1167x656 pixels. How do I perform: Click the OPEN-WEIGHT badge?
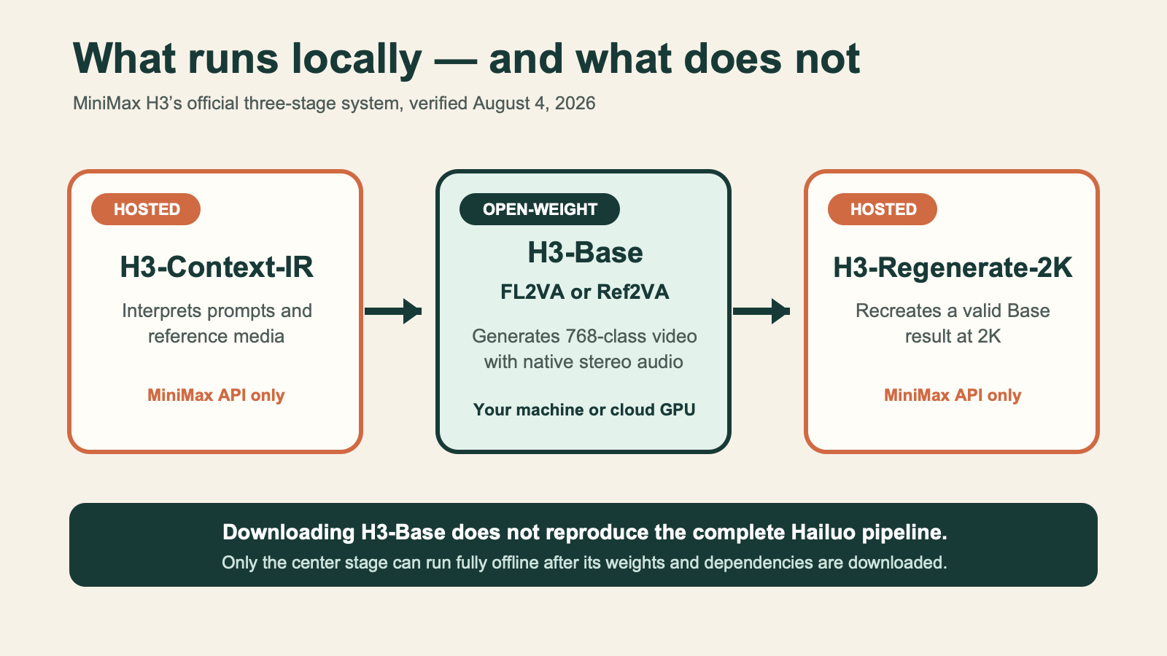[x=540, y=209]
